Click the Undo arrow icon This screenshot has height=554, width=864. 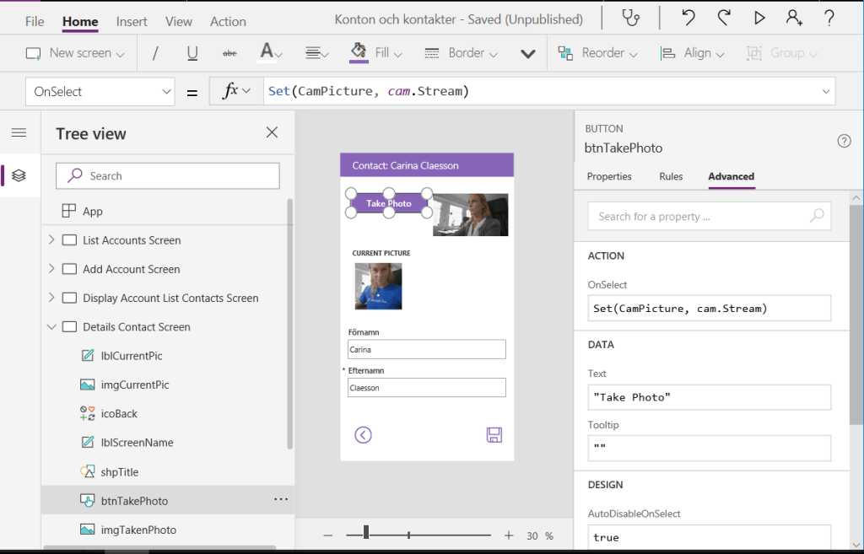tap(688, 18)
